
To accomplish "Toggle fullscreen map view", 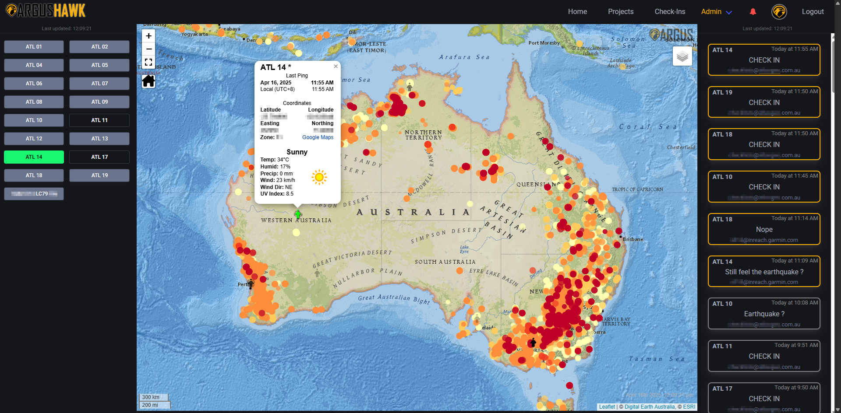I will point(148,62).
